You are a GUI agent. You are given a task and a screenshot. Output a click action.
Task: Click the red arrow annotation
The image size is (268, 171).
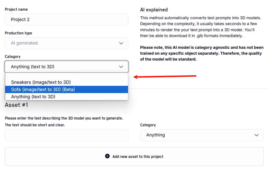(165, 77)
